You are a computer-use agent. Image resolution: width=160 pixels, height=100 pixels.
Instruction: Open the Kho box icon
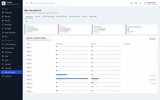coord(3,36)
